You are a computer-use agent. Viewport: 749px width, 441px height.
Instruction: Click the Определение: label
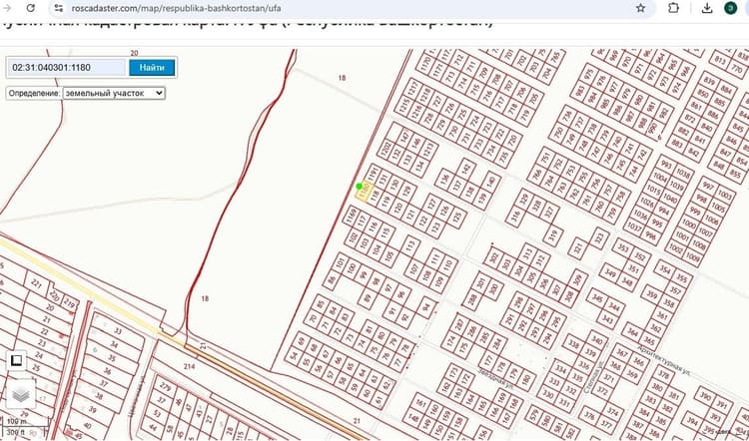click(34, 93)
